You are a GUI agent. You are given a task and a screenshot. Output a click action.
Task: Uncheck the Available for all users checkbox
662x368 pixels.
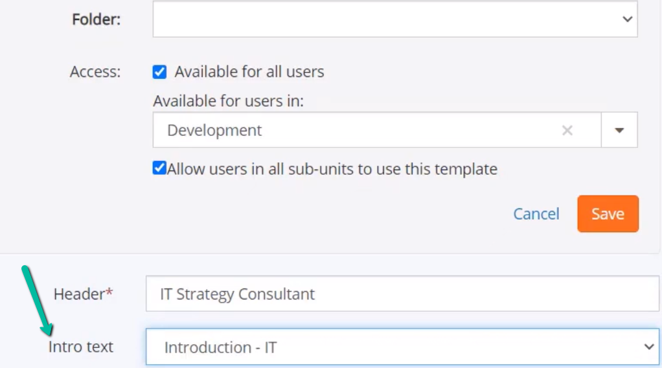(159, 72)
